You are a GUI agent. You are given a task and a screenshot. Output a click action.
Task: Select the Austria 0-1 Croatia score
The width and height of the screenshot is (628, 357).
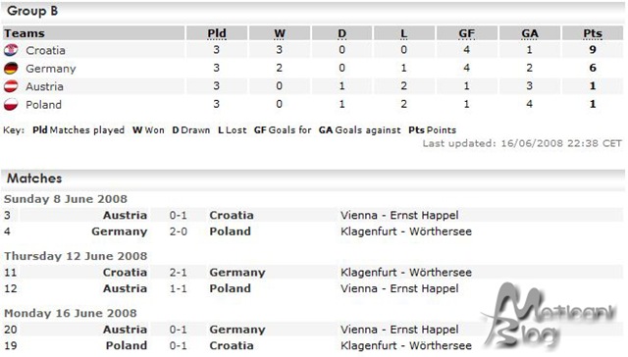[x=178, y=216]
